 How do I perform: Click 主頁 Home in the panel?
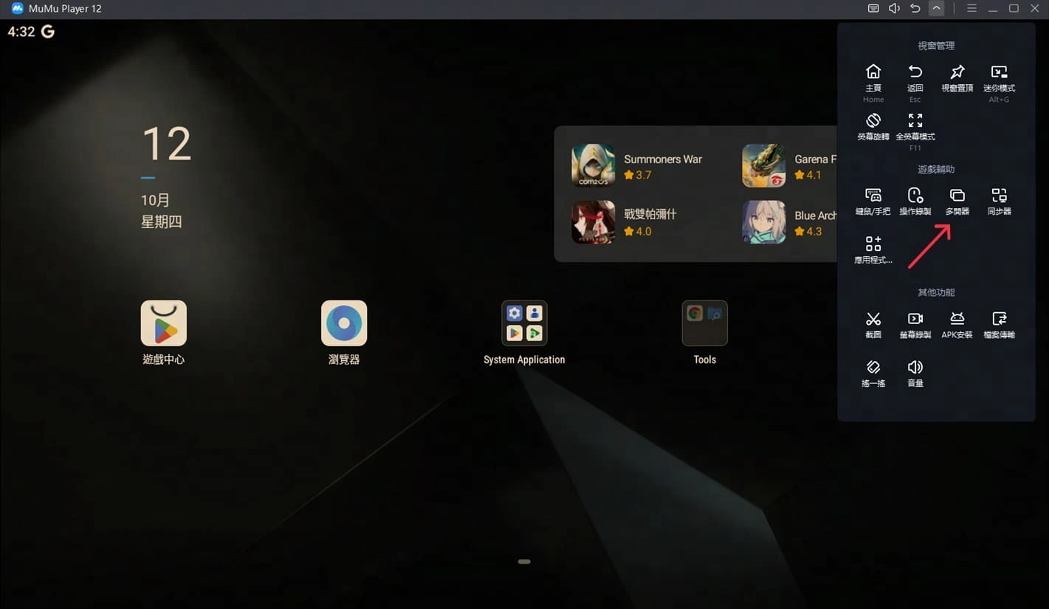click(873, 77)
